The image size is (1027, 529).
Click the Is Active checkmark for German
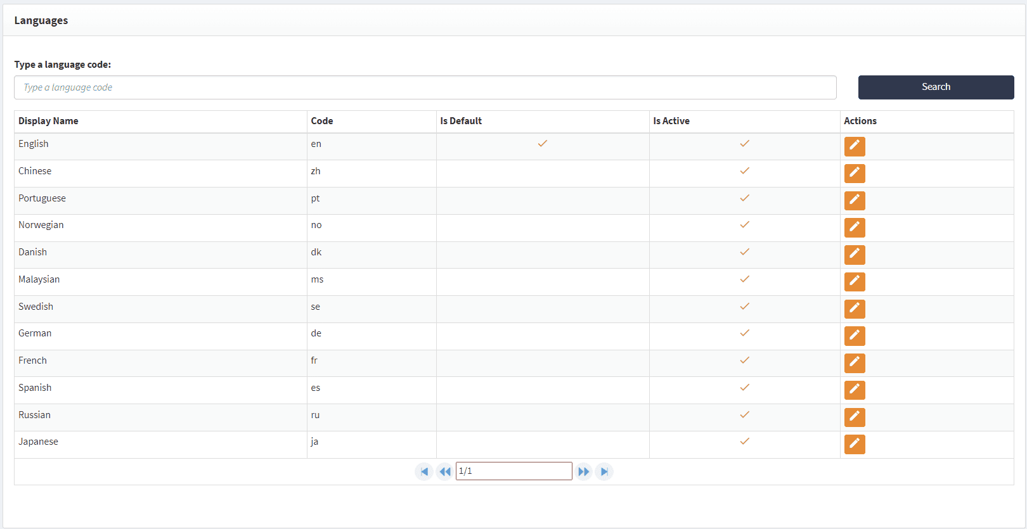pyautogui.click(x=744, y=333)
